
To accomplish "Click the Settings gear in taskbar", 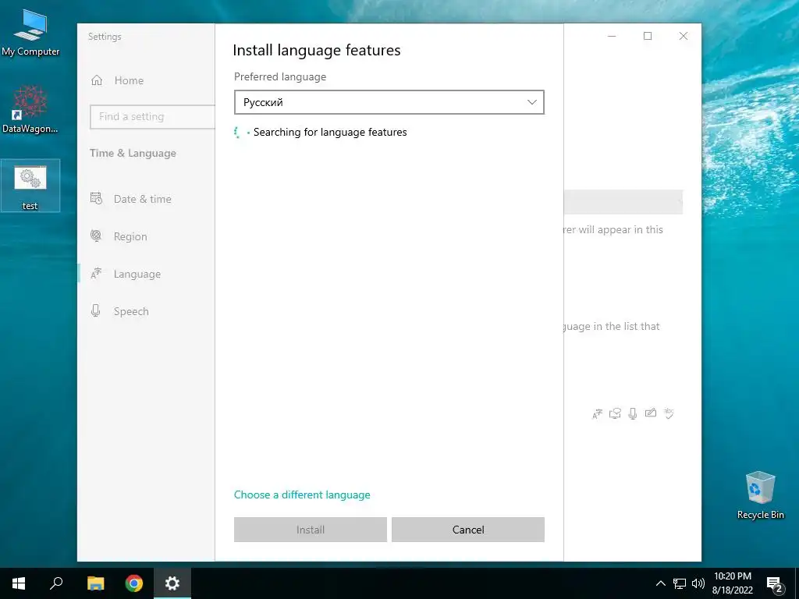I will tap(172, 583).
